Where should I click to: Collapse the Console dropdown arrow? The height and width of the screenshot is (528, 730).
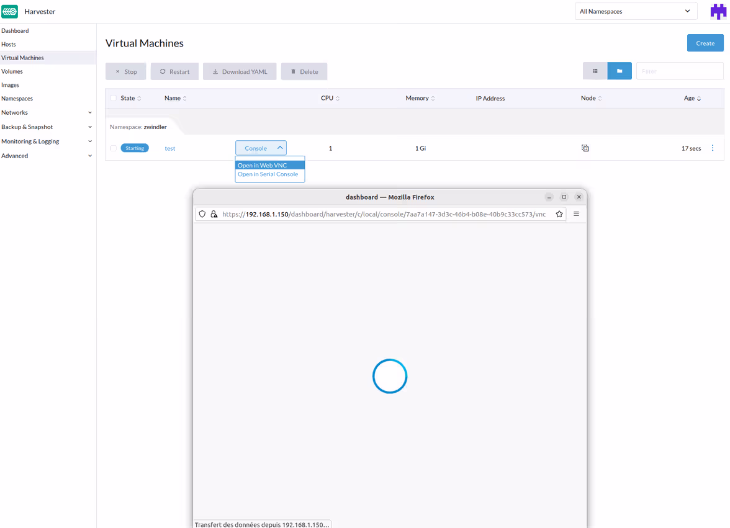coord(280,148)
